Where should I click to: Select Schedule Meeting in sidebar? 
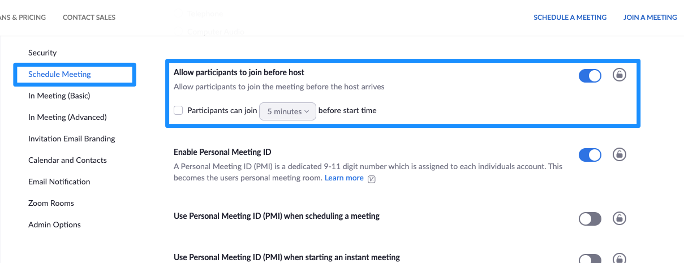point(59,74)
